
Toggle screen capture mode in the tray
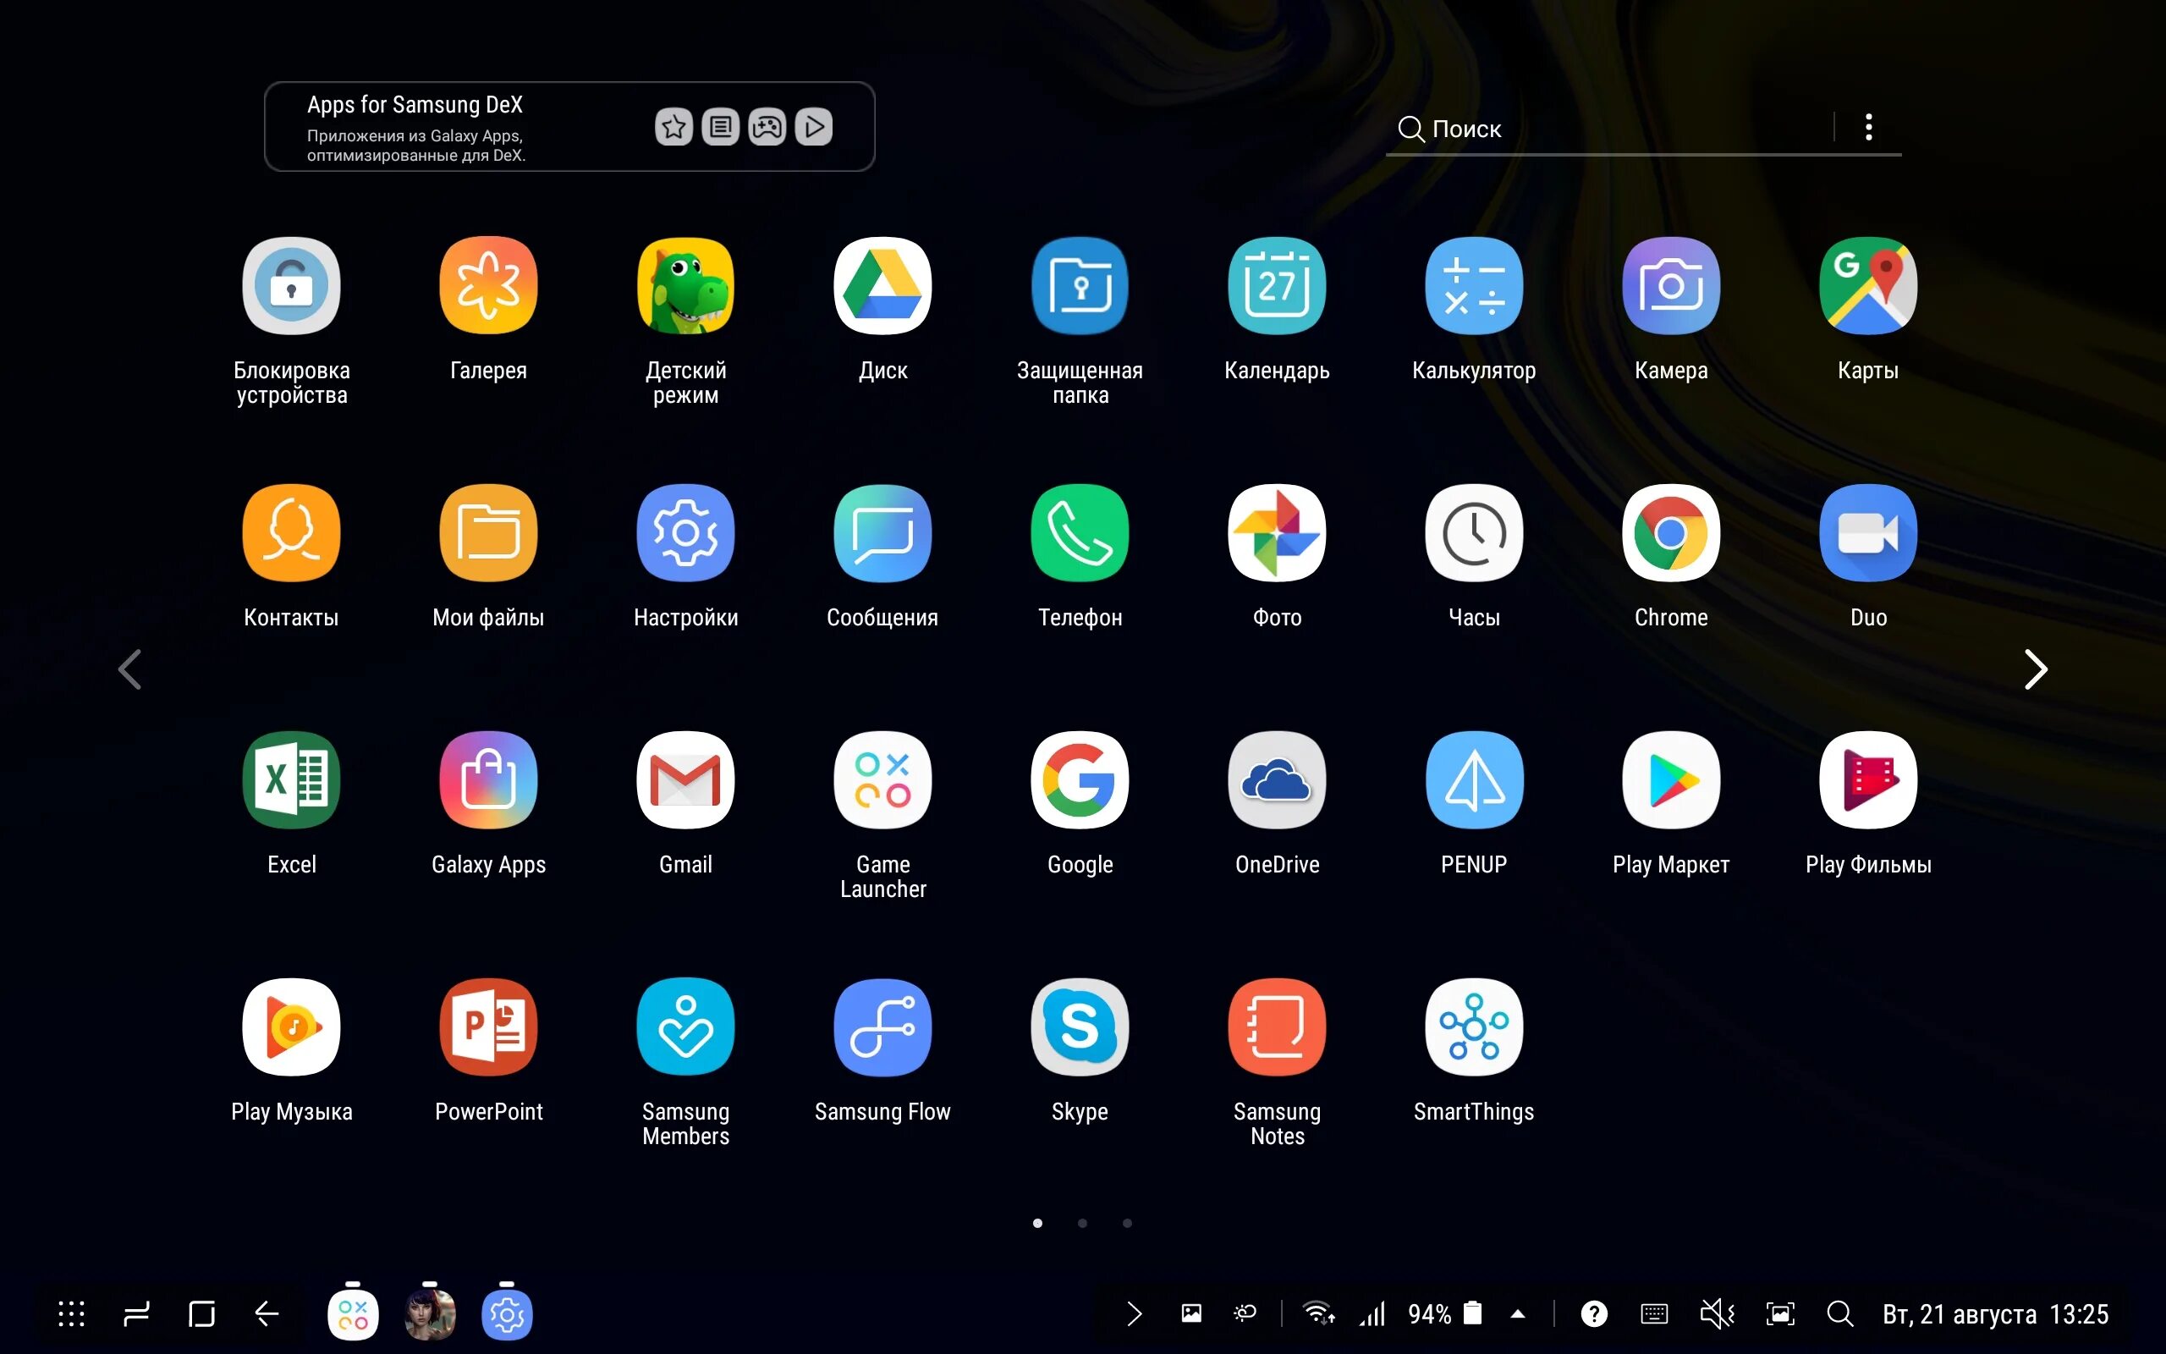(x=1780, y=1313)
